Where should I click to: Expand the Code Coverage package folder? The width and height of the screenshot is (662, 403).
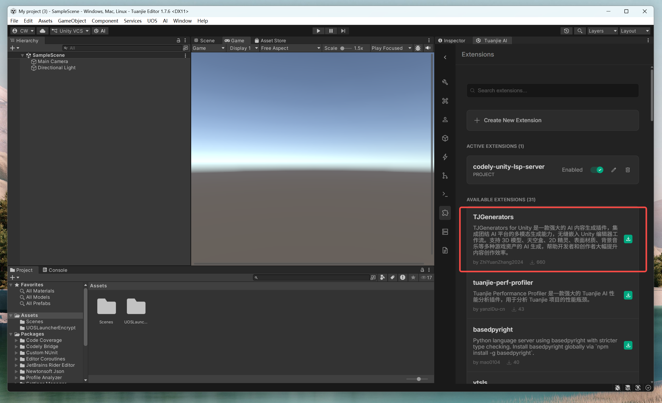(16, 341)
